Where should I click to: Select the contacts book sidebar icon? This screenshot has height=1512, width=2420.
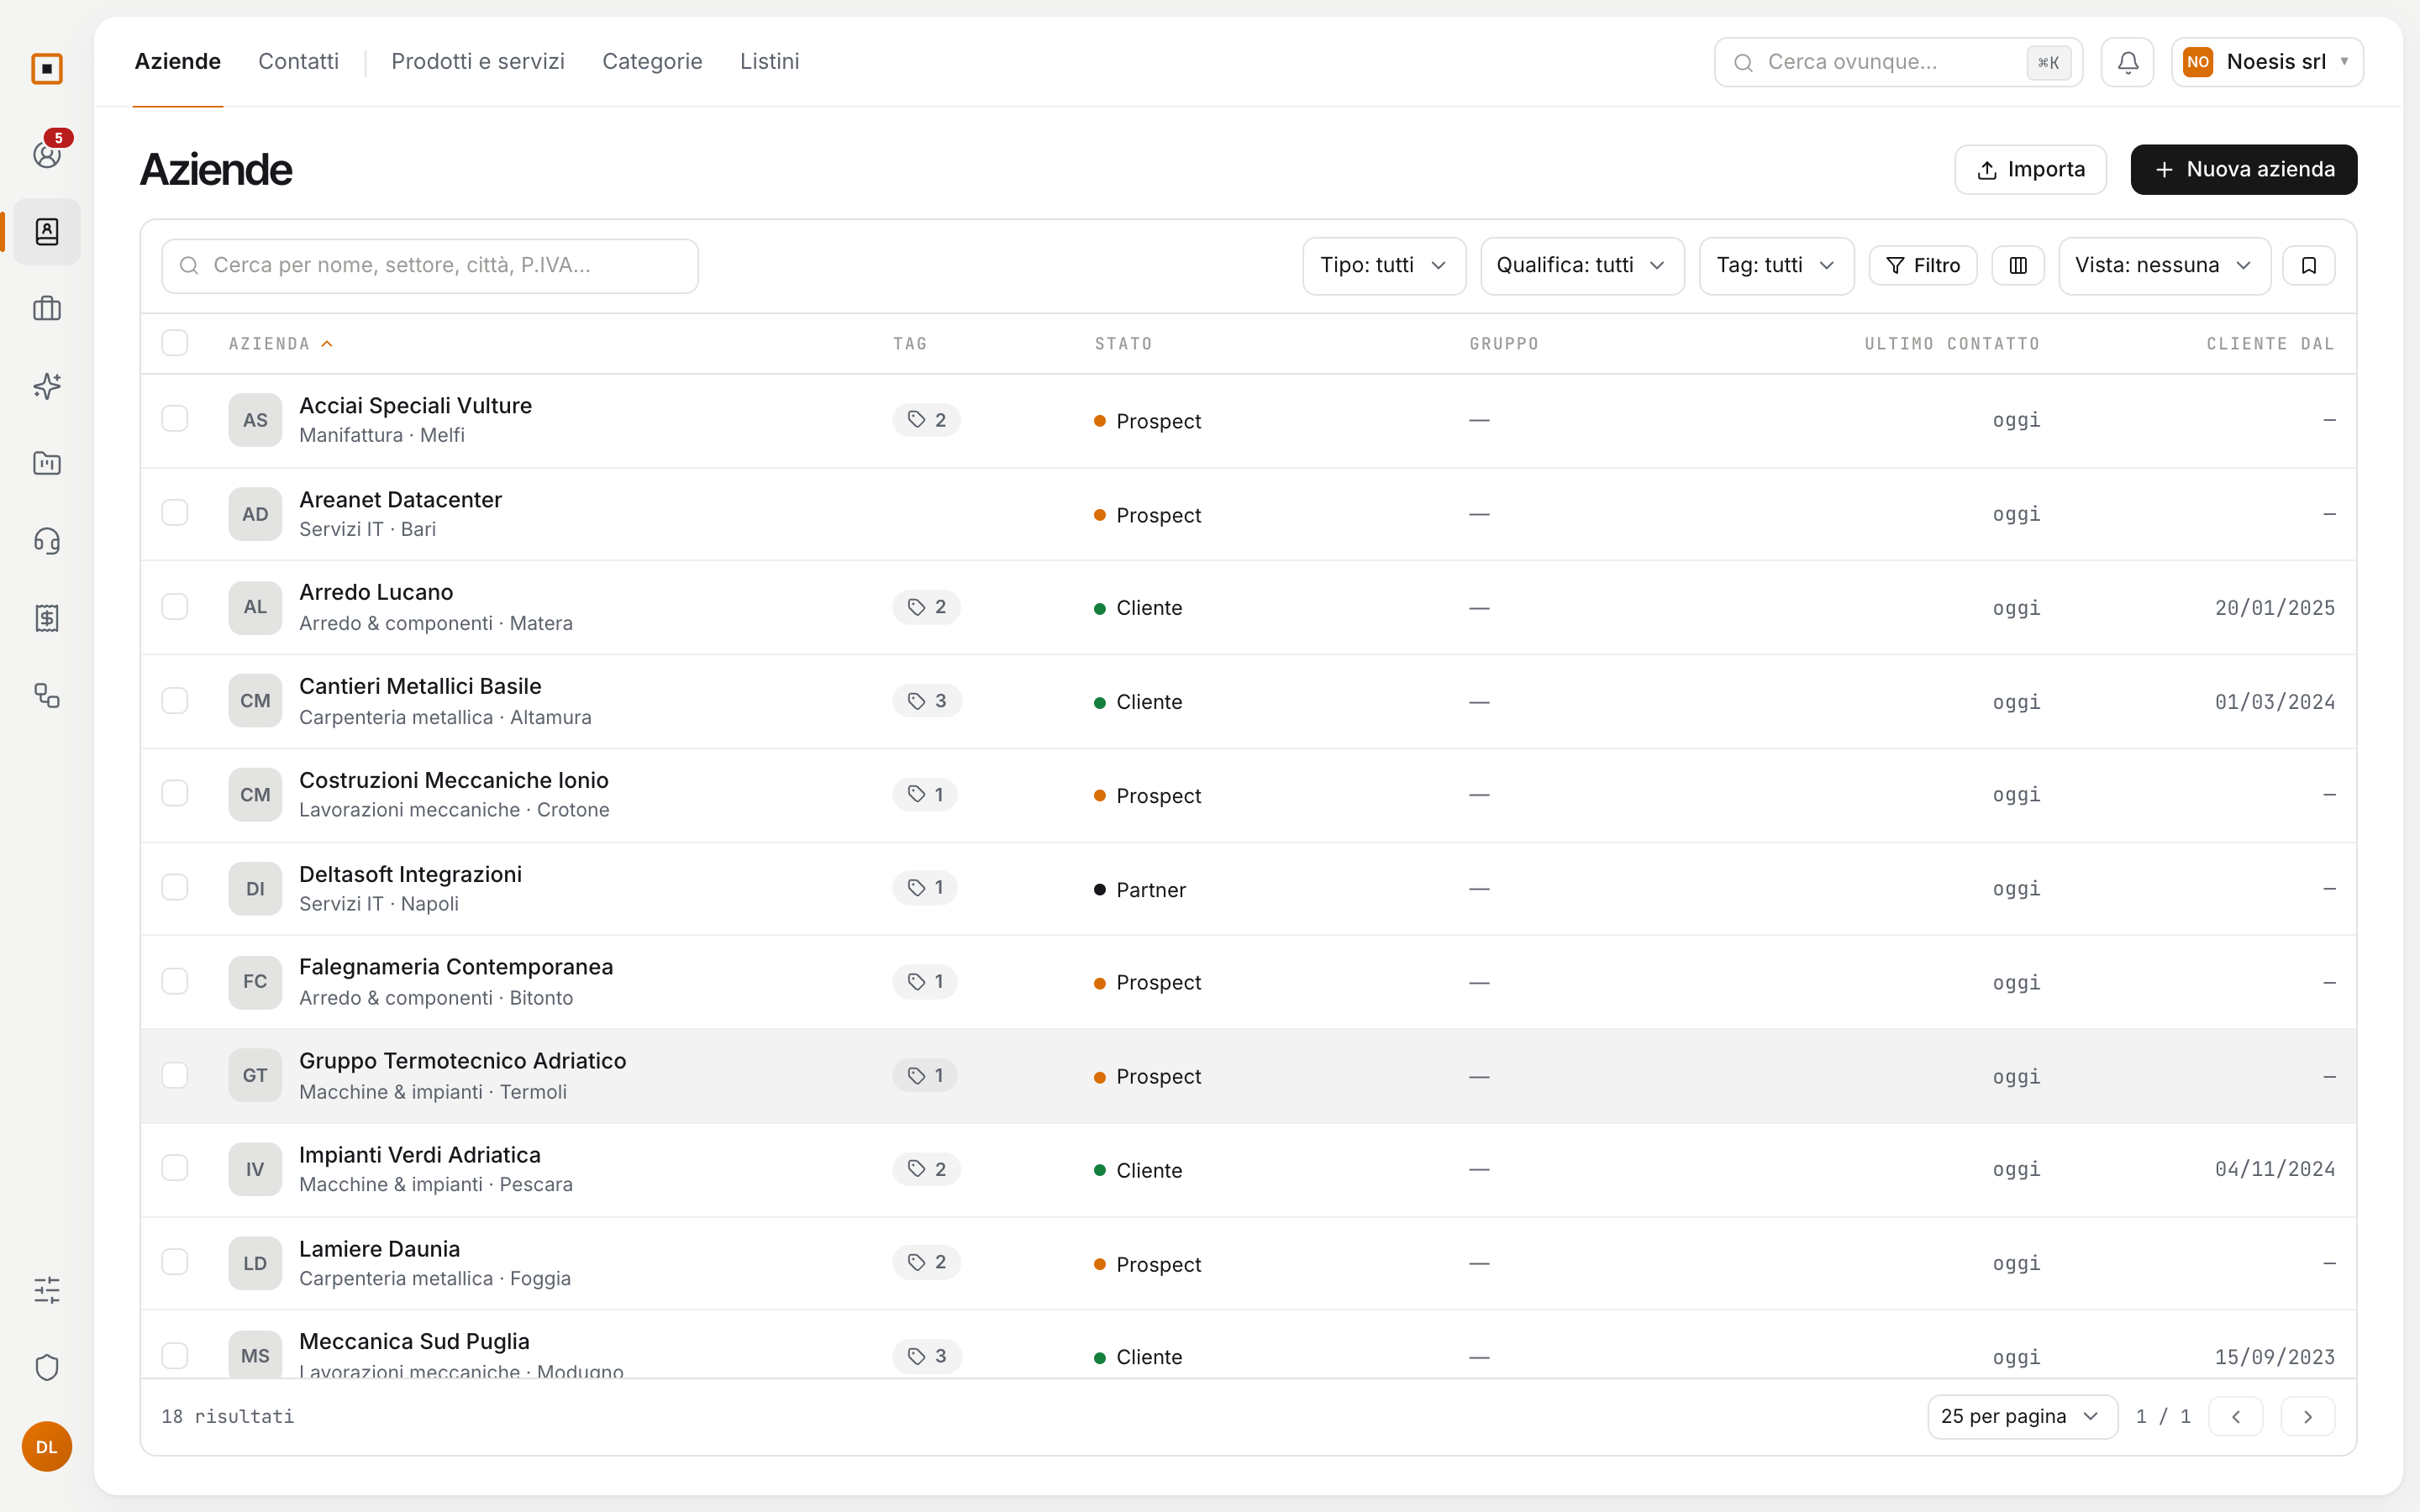click(x=47, y=232)
